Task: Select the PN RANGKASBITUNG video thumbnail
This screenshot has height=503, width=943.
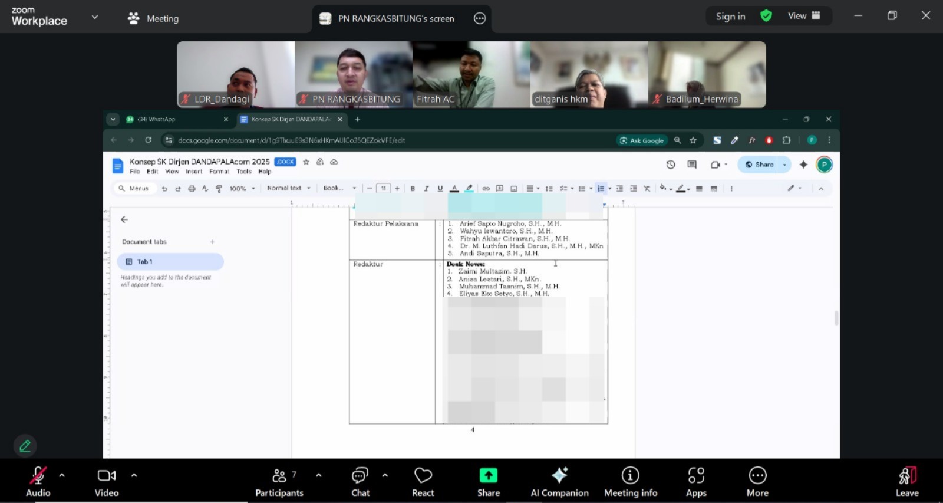Action: [354, 74]
